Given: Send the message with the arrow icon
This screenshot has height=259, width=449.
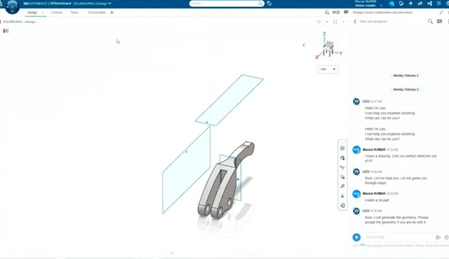Looking at the screenshot, I should point(438,237).
